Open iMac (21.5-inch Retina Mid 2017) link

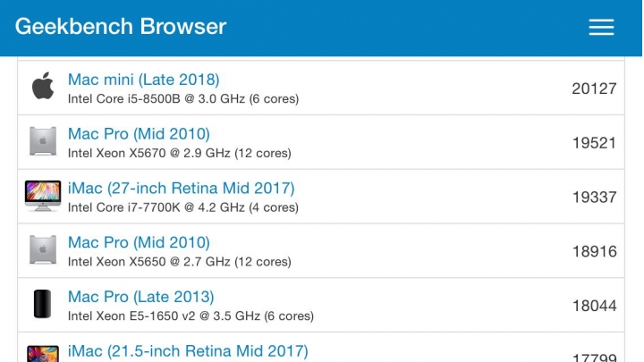188,351
